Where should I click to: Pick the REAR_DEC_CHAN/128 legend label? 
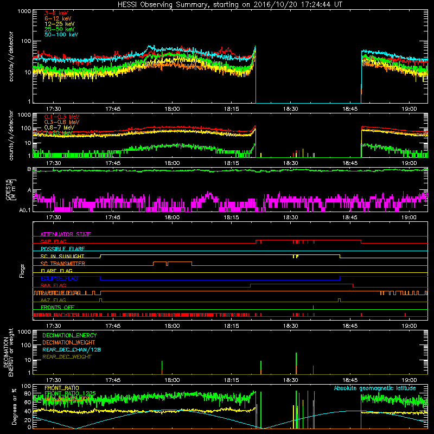(x=72, y=349)
